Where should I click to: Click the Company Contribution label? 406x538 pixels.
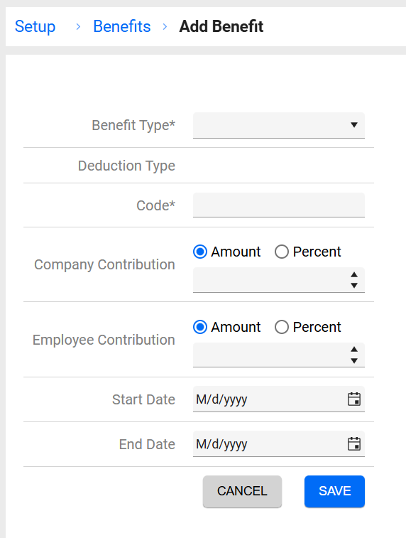pos(104,264)
